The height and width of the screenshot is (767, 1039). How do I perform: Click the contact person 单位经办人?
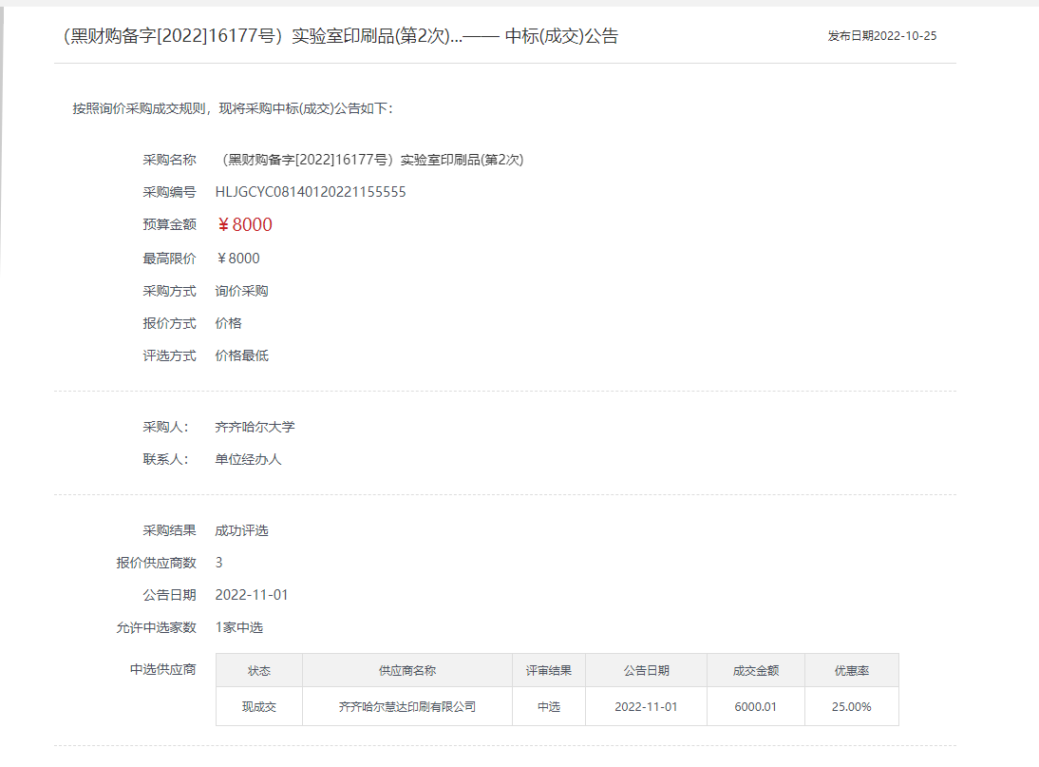(249, 458)
